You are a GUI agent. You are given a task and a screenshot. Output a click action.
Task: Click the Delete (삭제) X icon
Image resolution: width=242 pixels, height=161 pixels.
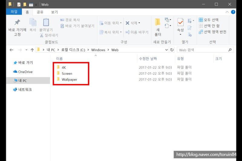coord(127,23)
